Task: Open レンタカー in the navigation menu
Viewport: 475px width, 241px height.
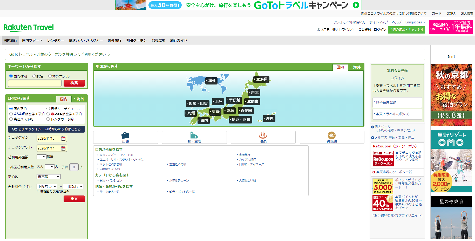Action: (56, 40)
